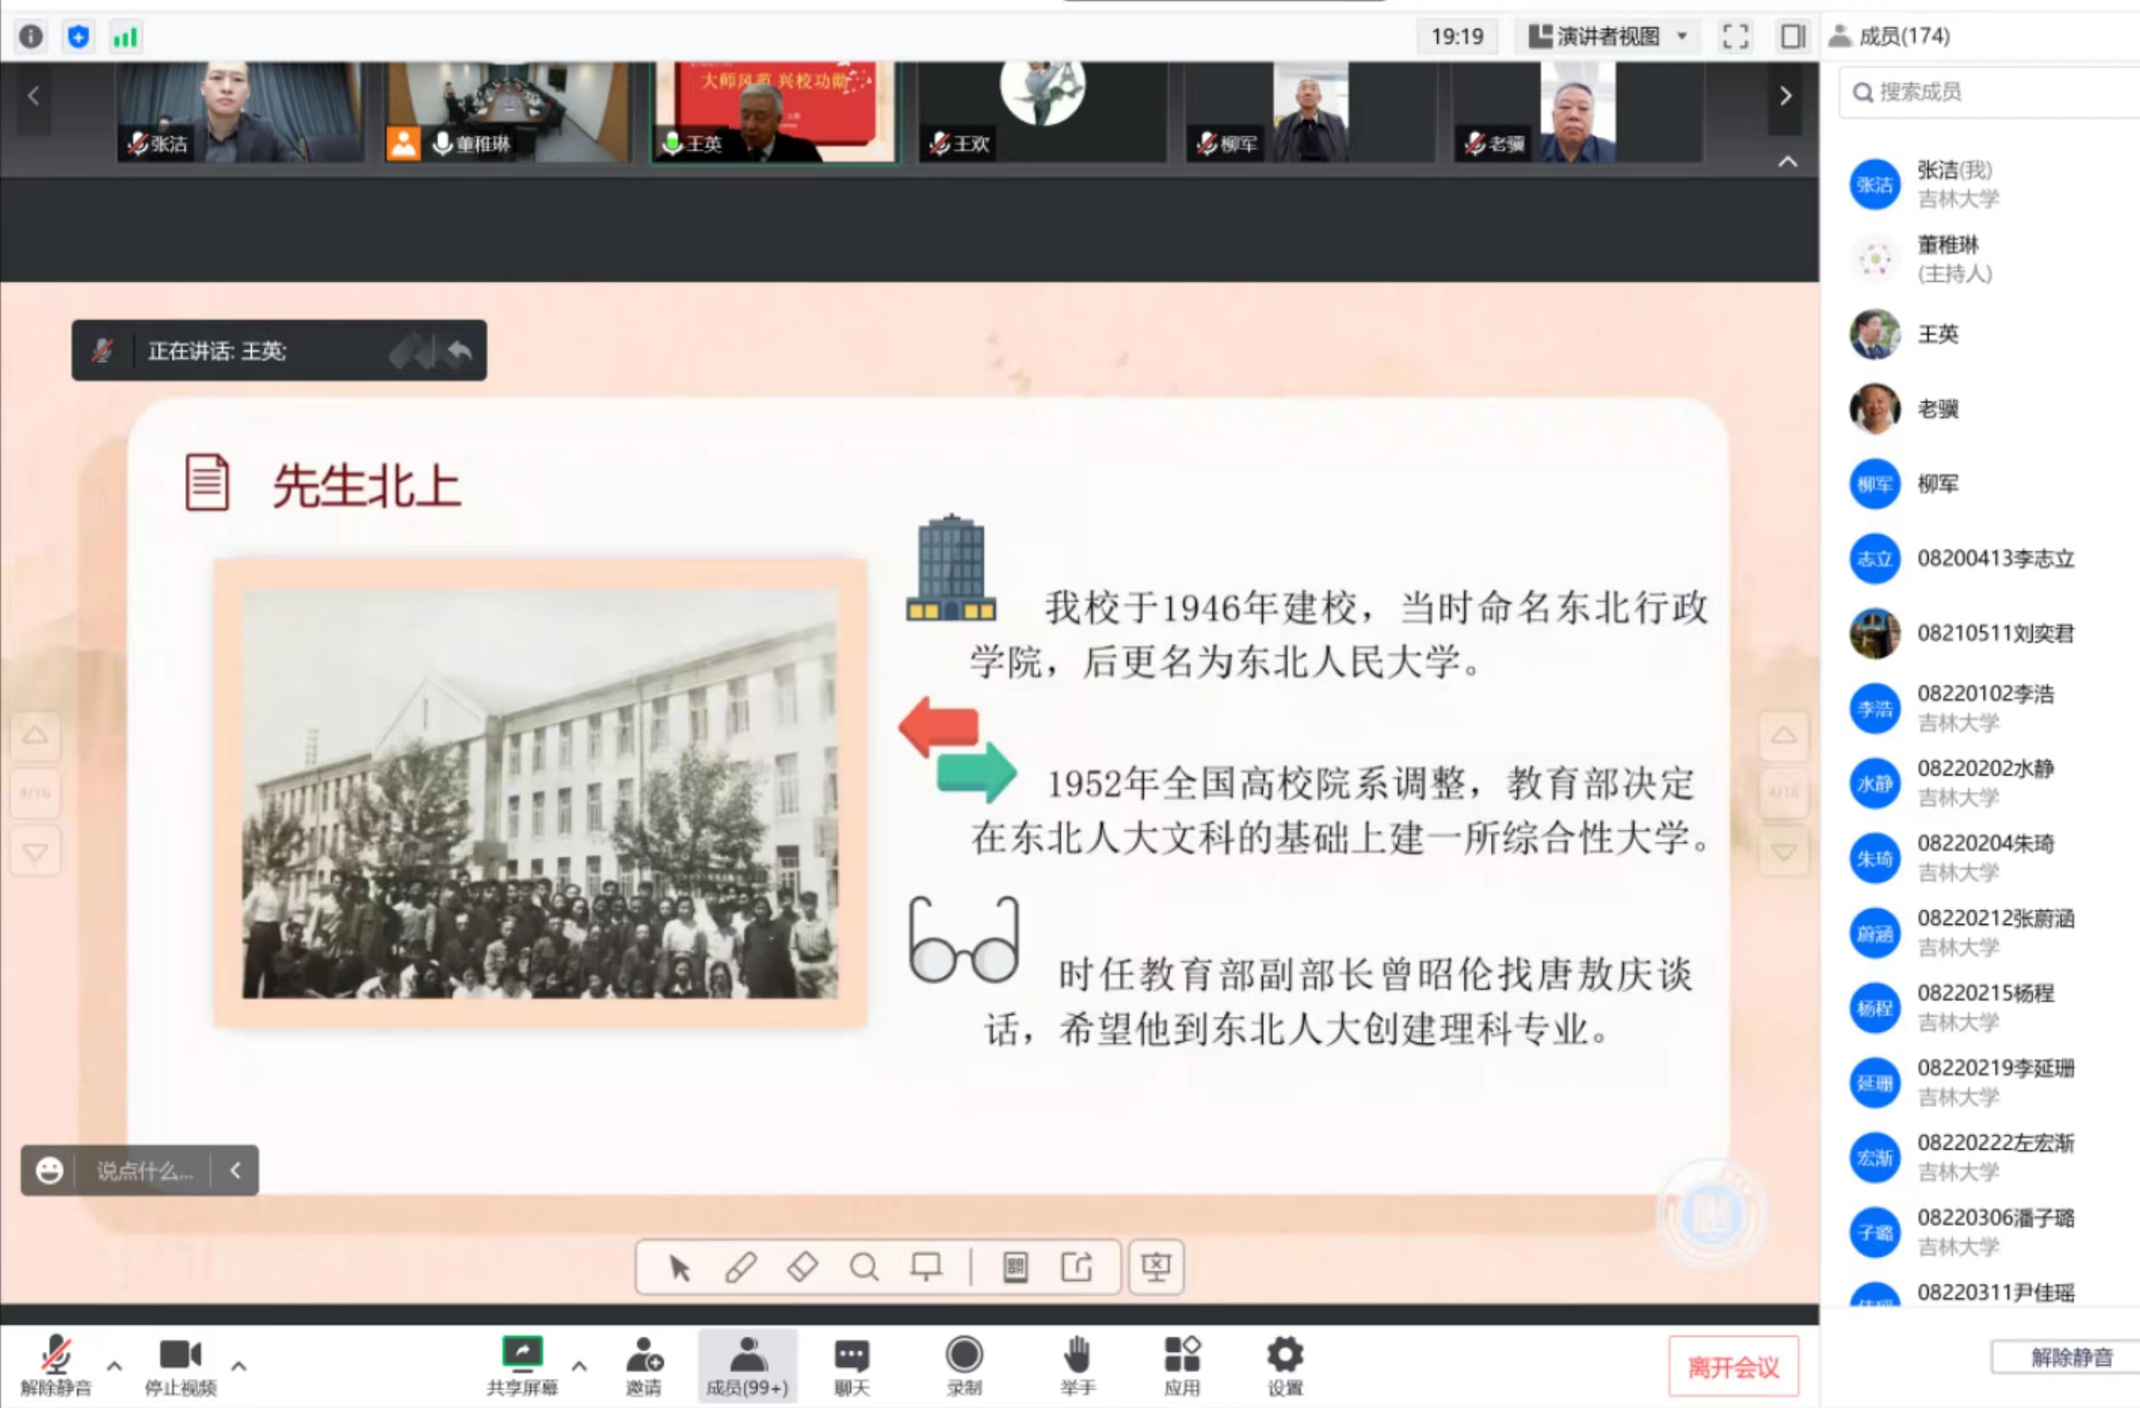Viewport: 2140px width, 1408px height.
Task: Open the Chat (聊天) panel
Action: (x=852, y=1364)
